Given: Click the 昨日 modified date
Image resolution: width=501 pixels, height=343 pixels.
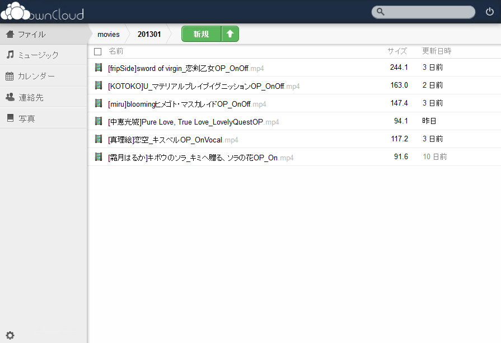Looking at the screenshot, I should (429, 121).
